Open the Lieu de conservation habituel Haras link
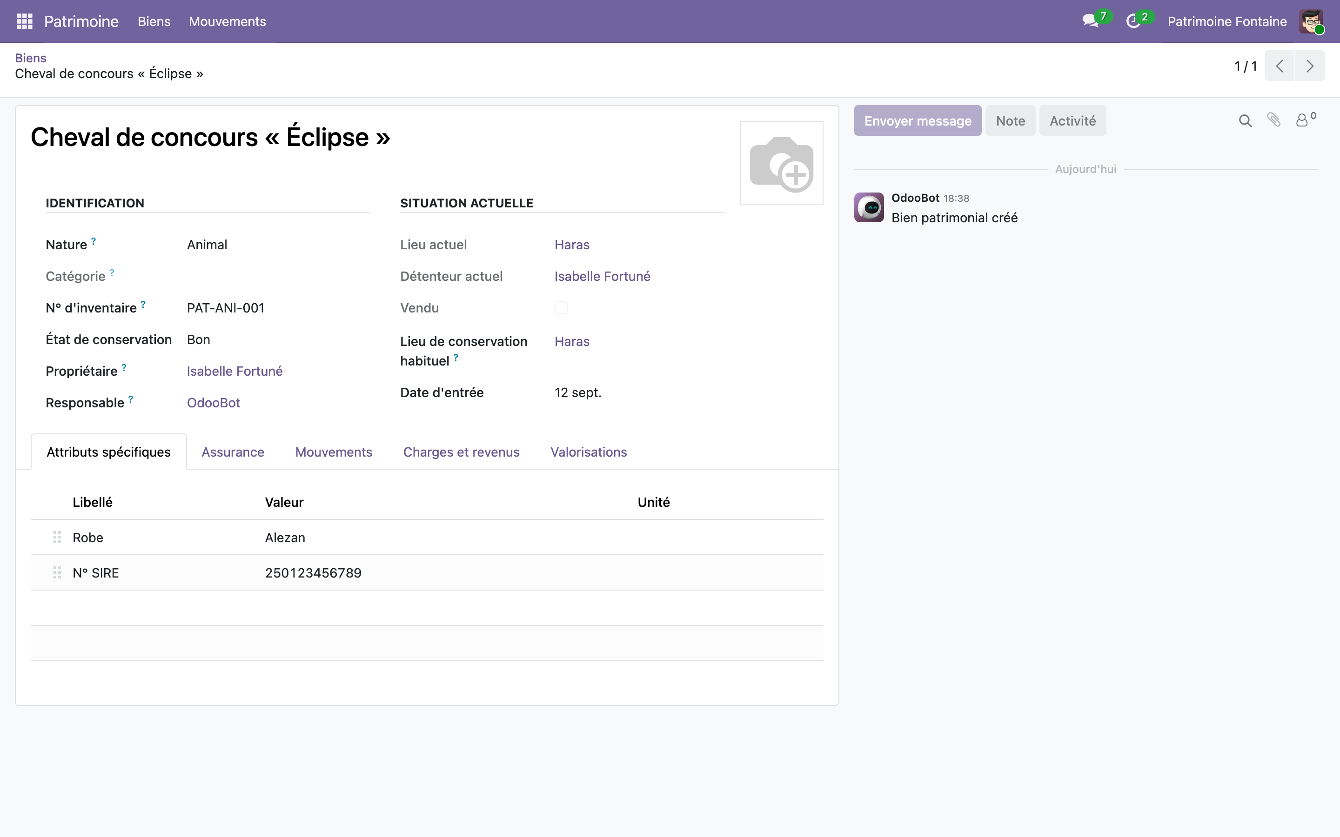Screen dimensions: 1340x837 click(x=572, y=342)
